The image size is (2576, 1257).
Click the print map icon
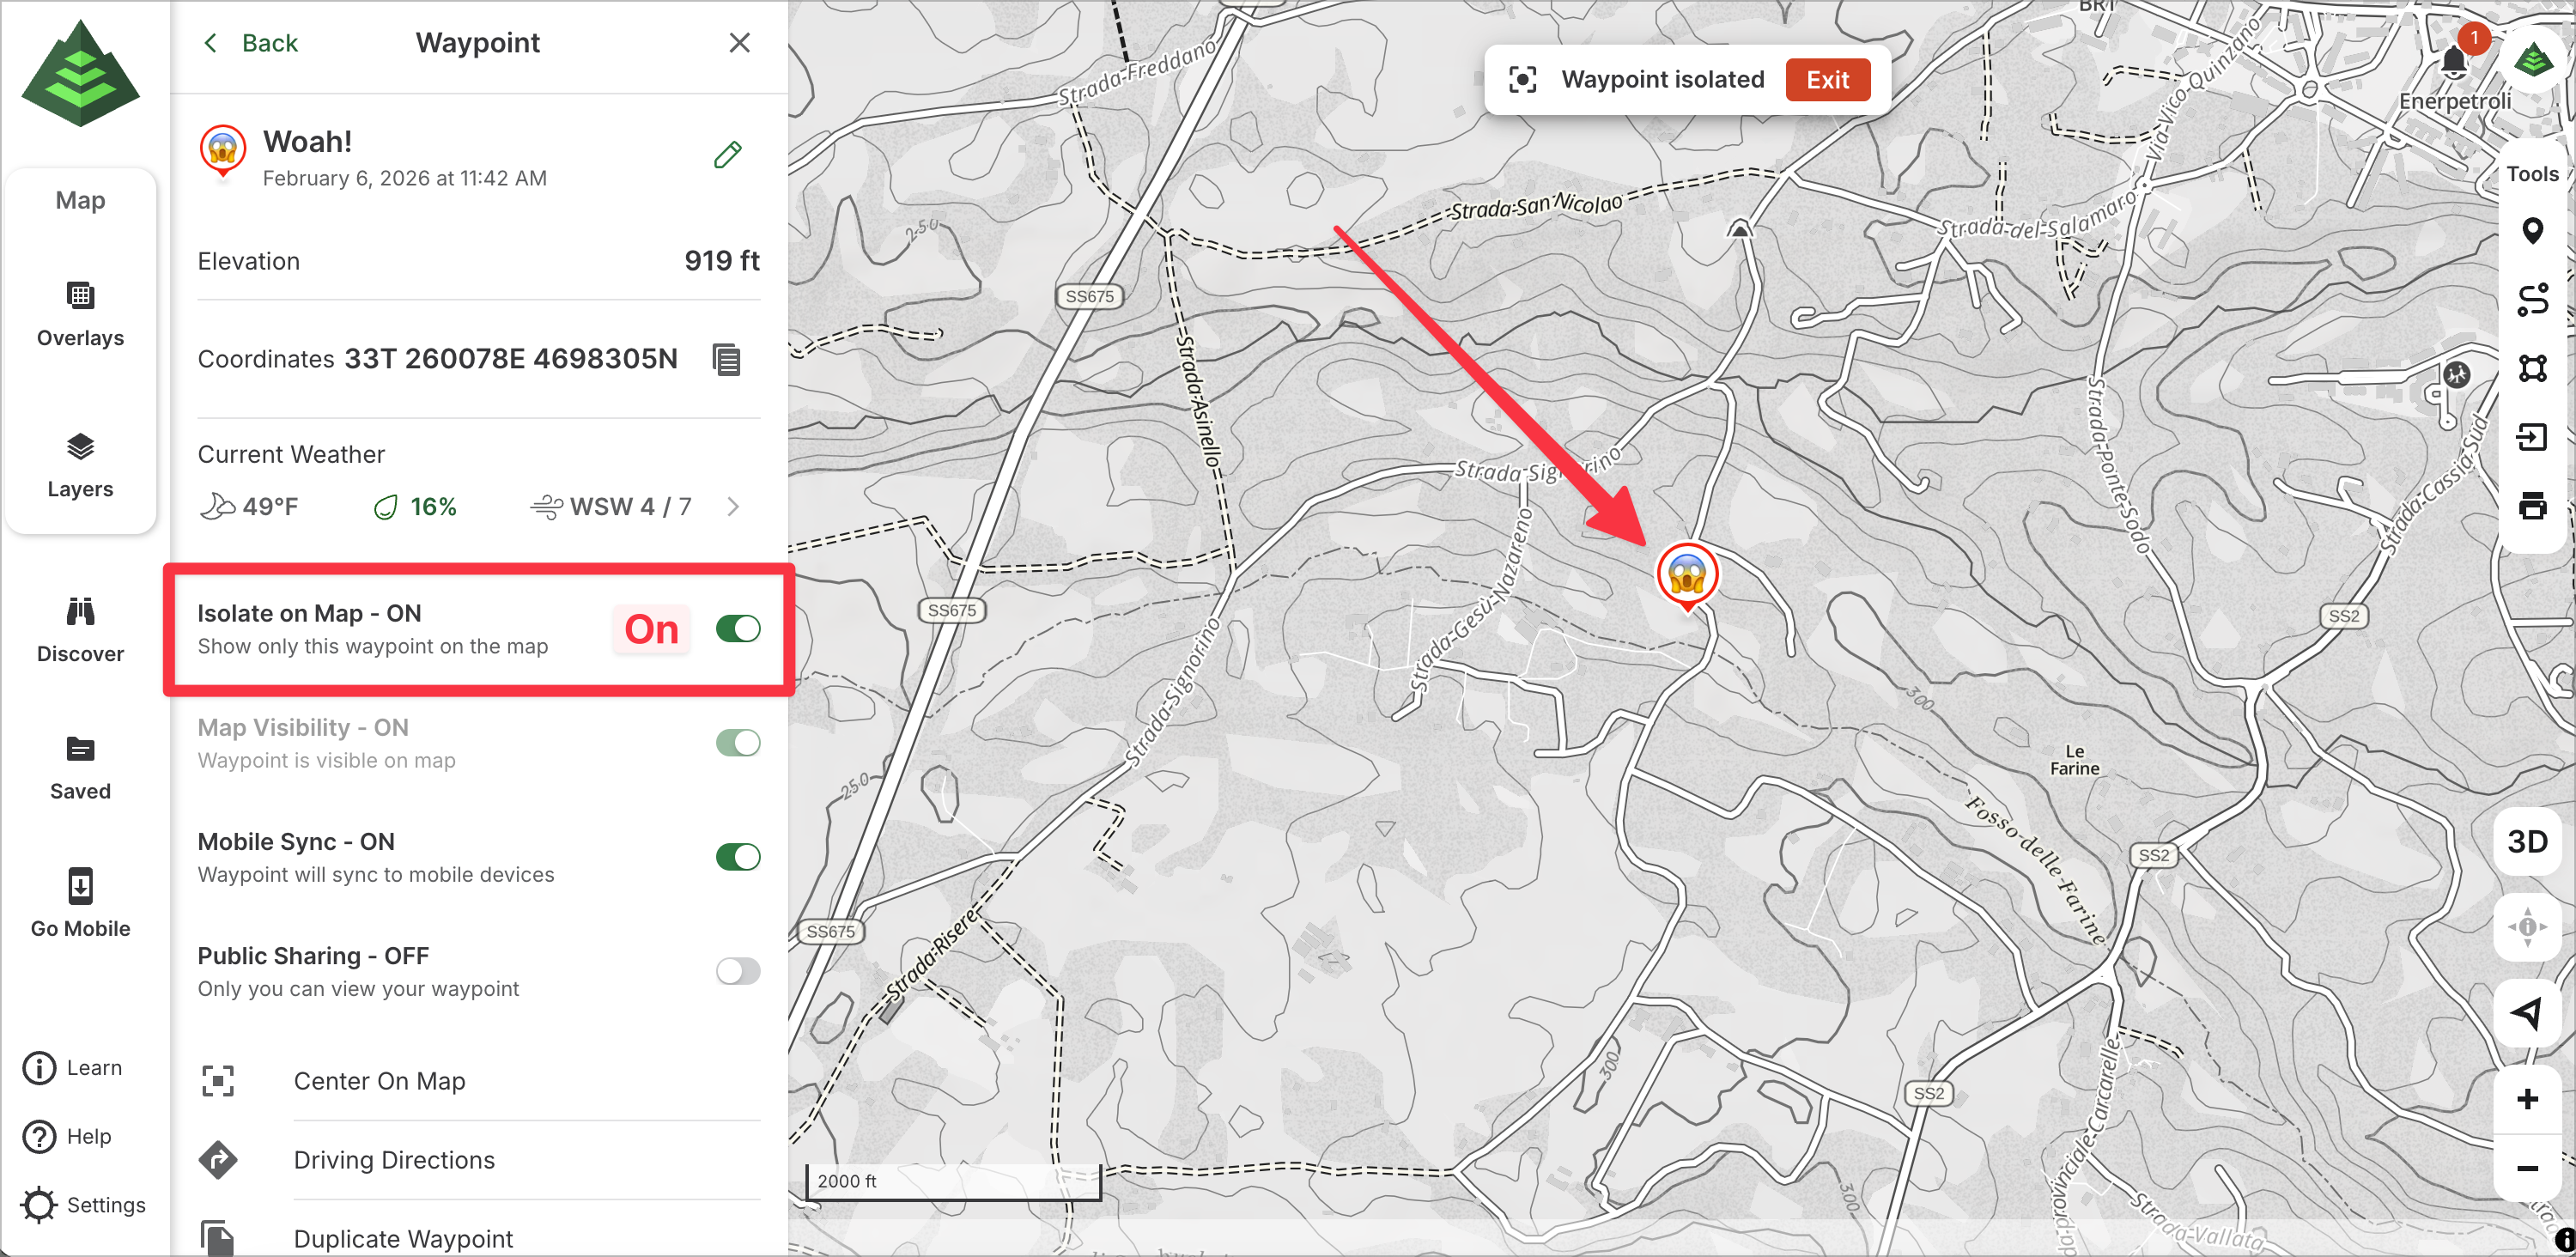click(x=2531, y=505)
